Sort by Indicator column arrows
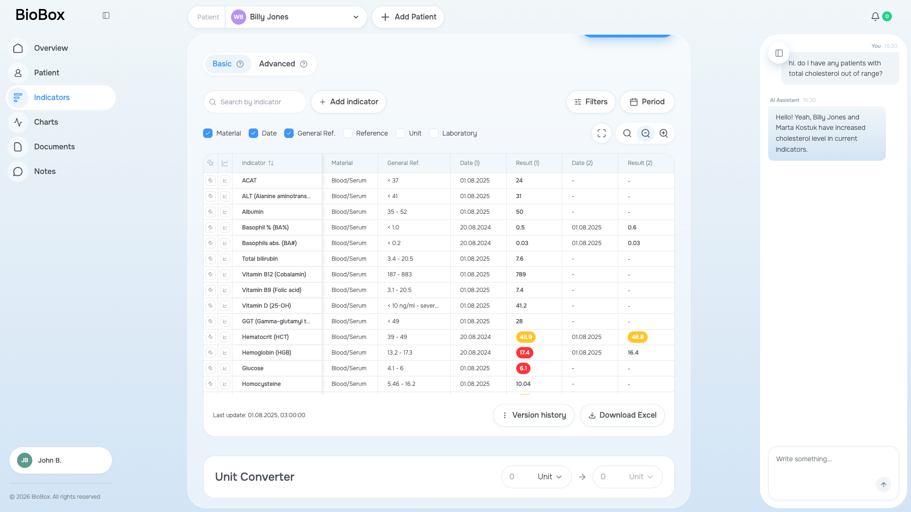The height and width of the screenshot is (512, 911). 271,163
